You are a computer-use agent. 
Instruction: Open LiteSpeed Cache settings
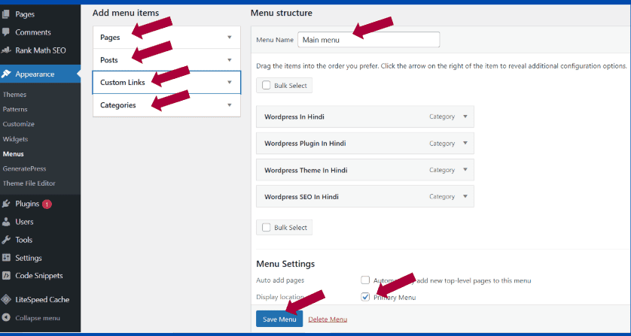pos(42,299)
